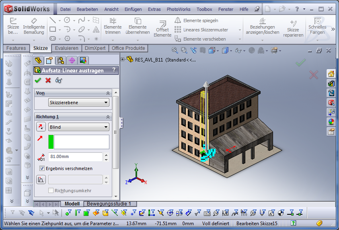Viewport: 339px width, 230px height.
Task: Open the Blind end condition dropdown
Action: pyautogui.click(x=78, y=127)
